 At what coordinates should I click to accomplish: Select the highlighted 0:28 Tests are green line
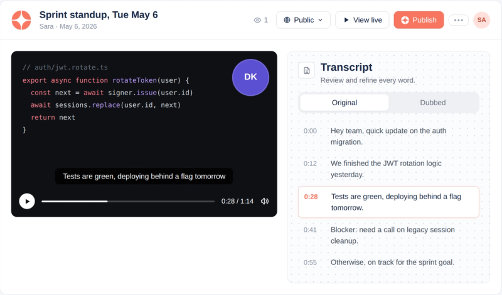pyautogui.click(x=388, y=202)
